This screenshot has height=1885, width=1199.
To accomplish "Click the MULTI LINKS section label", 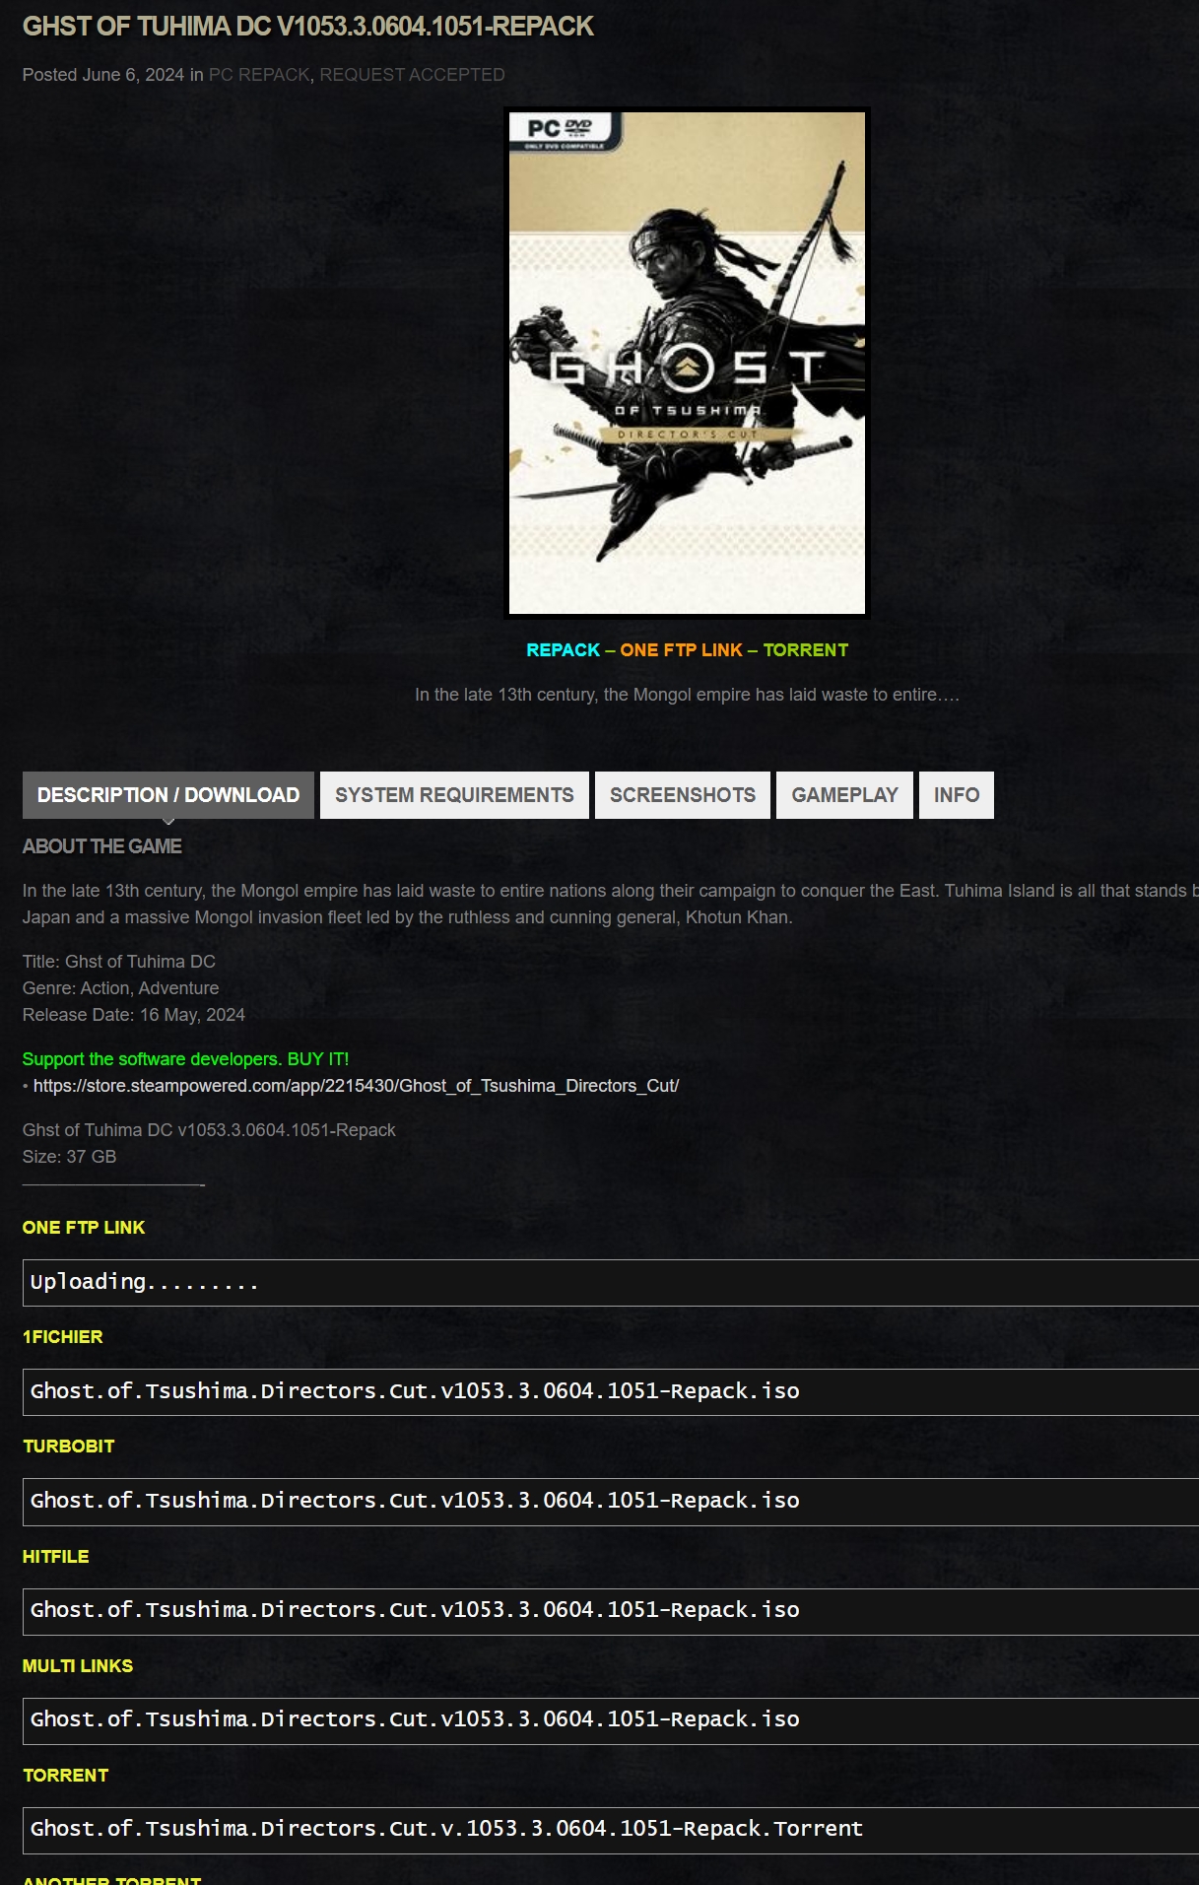I will pyautogui.click(x=77, y=1666).
